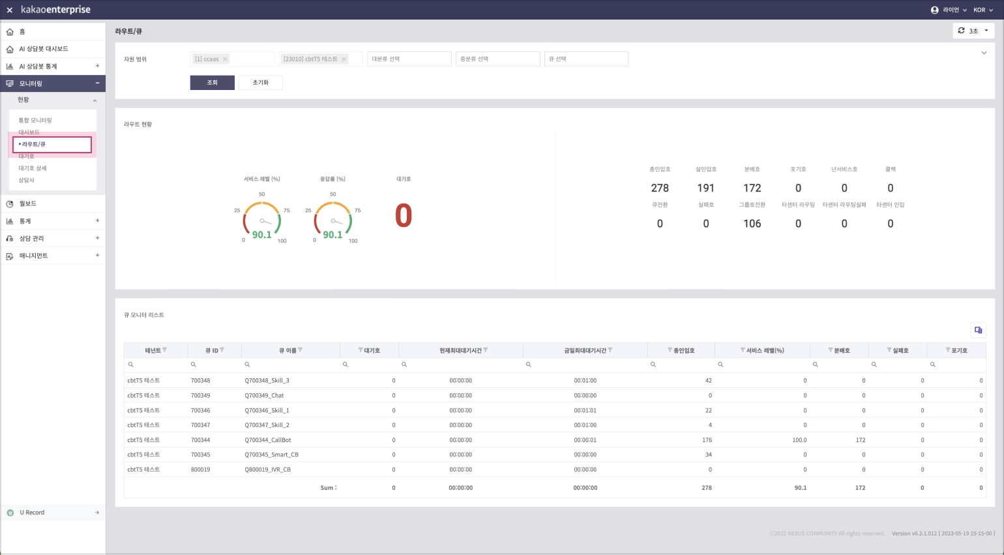Image resolution: width=1004 pixels, height=555 pixels.
Task: Collapse the 현황 submenu
Action: click(95, 100)
